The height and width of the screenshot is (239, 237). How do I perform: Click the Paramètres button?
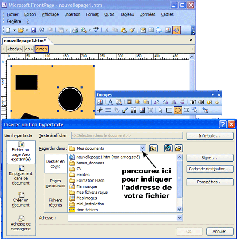(x=210, y=182)
